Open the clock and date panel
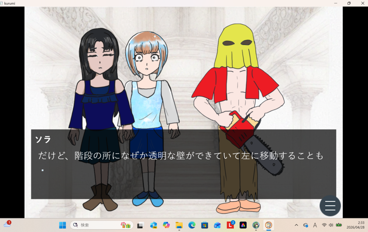The width and height of the screenshot is (368, 232). (361, 225)
